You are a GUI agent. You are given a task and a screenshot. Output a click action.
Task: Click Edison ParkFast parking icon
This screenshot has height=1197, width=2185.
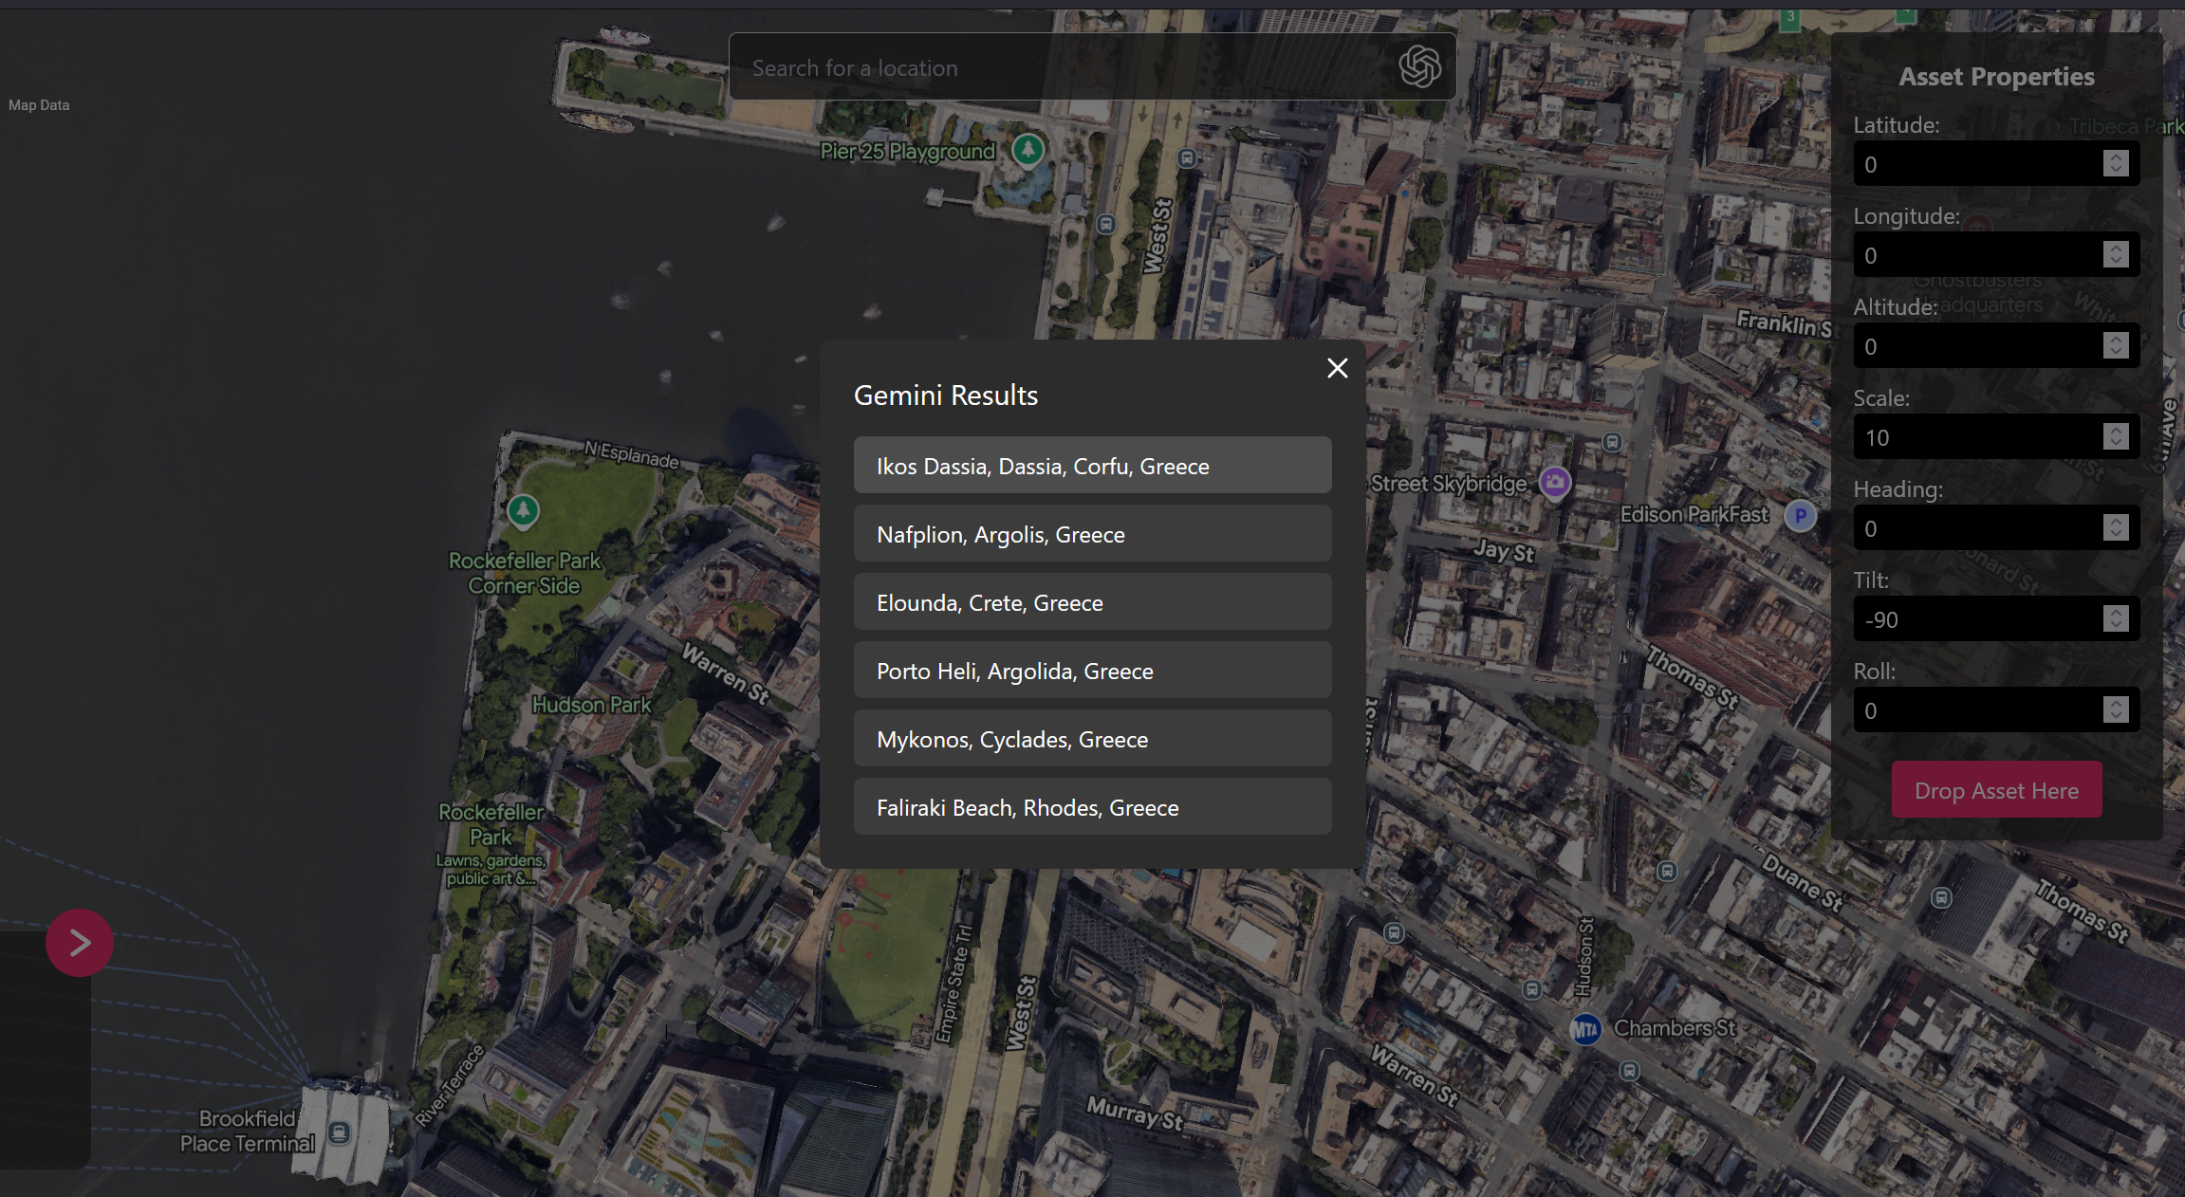click(1800, 515)
